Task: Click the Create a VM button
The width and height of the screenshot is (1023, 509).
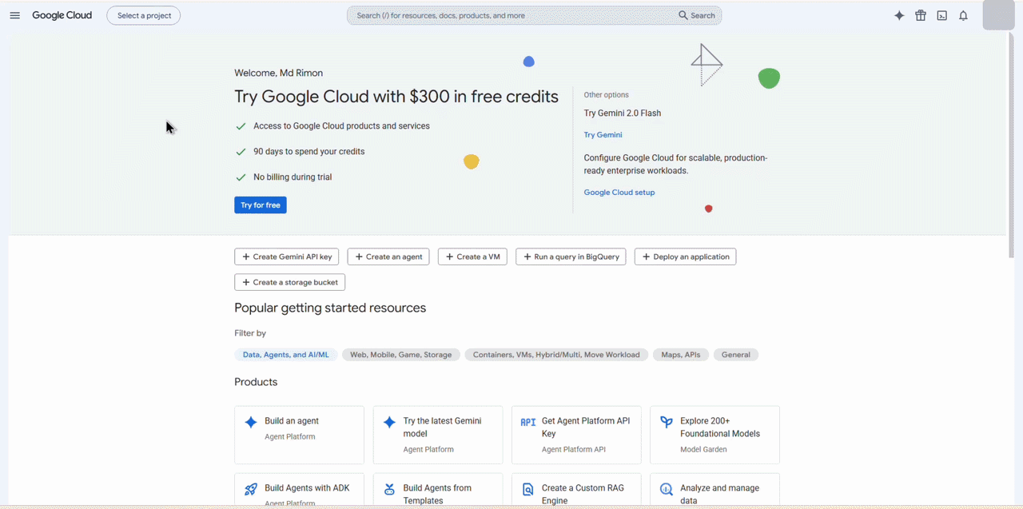Action: [x=472, y=256]
